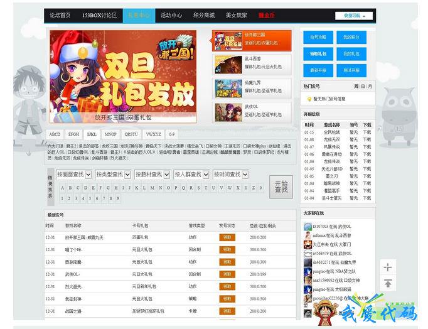
Task: Click 下载 for 圣斗士星矢 row
Action: pyautogui.click(x=367, y=198)
